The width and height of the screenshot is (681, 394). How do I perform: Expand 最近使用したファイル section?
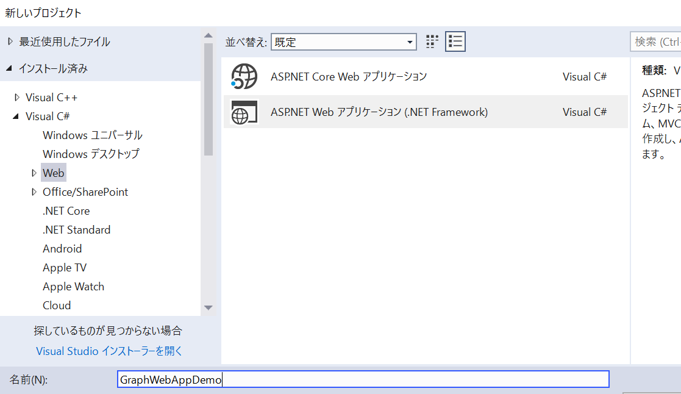pos(10,41)
